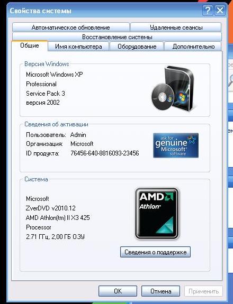Click the question mark help icon

[x=208, y=10]
